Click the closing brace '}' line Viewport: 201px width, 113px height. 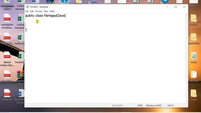[x=26, y=30]
